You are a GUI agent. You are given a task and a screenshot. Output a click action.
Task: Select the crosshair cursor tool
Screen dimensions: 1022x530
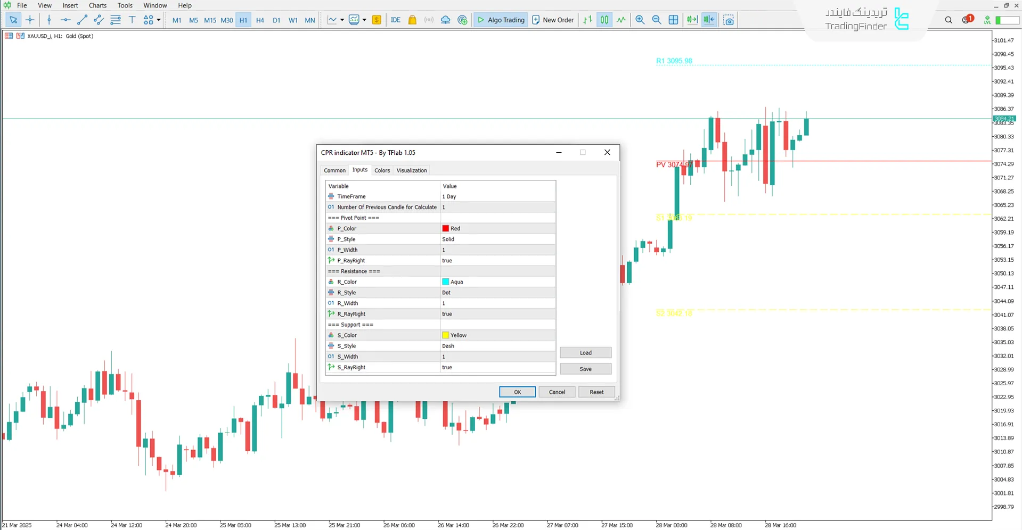30,20
